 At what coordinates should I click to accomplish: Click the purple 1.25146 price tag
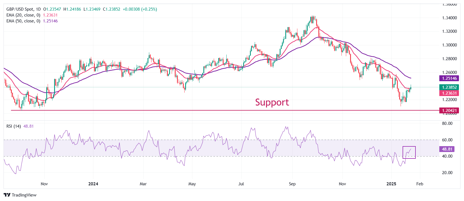449,78
